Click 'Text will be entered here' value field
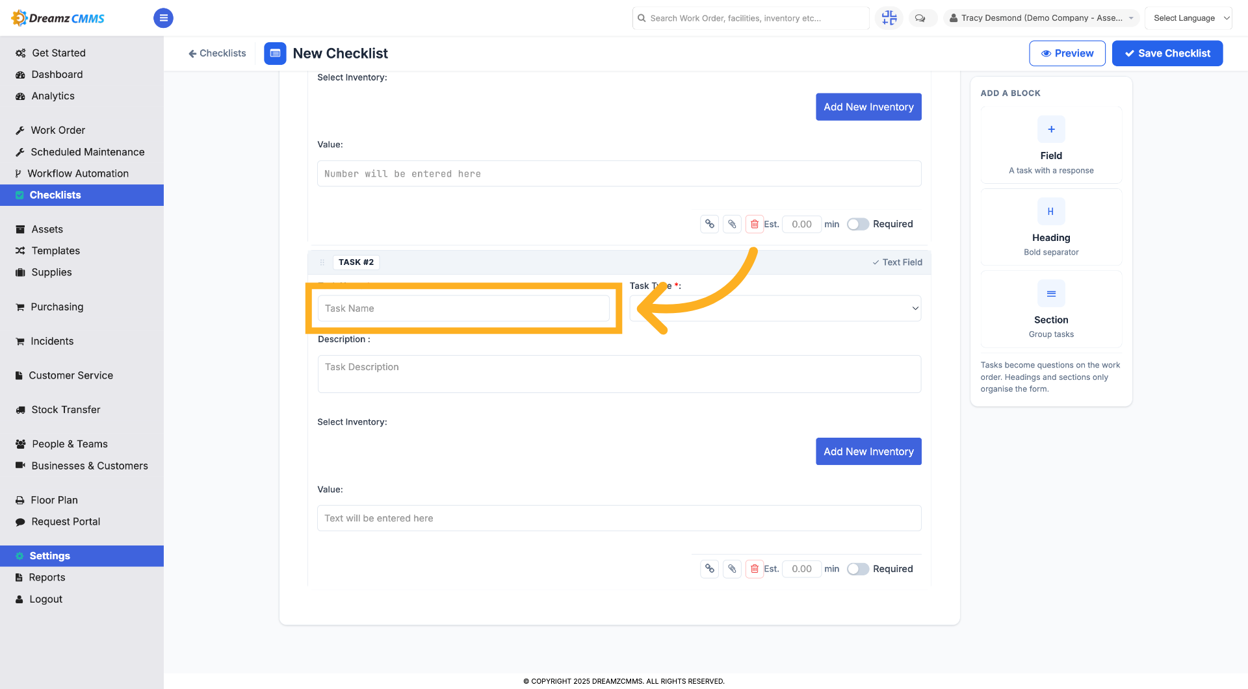The height and width of the screenshot is (689, 1248). pos(619,518)
